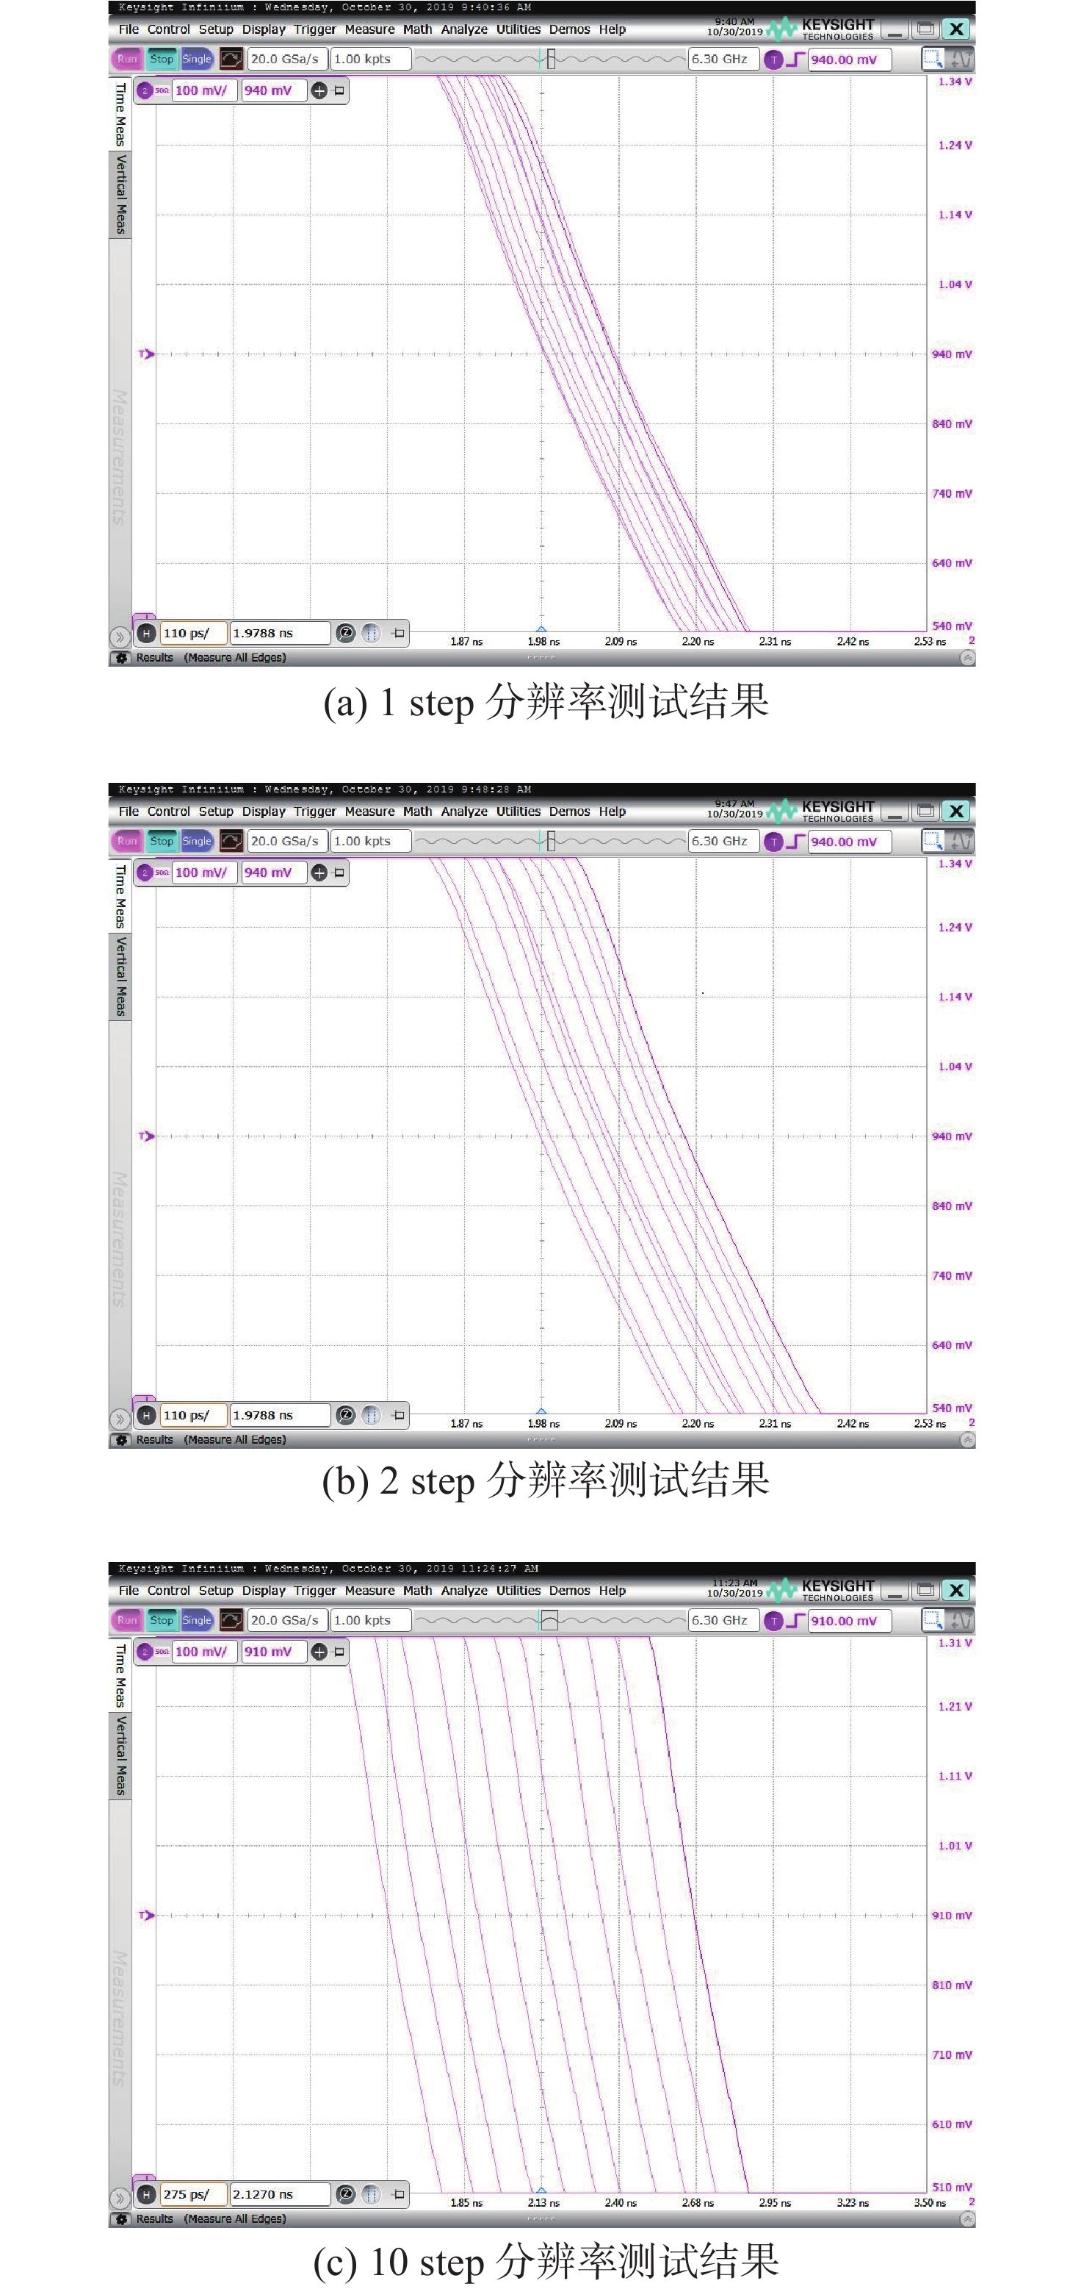Viewport: 1084px width, 2289px height.
Task: Expand the Measurements sidebar chevron in panel (c)
Action: tap(120, 2199)
